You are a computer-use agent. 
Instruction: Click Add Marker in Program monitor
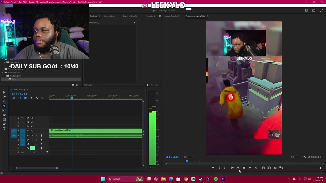(x=213, y=168)
